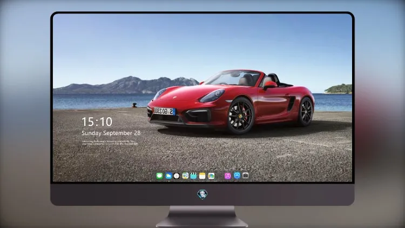Image resolution: width=405 pixels, height=228 pixels.
Task: Open the yellow Notes app
Action: (202, 176)
